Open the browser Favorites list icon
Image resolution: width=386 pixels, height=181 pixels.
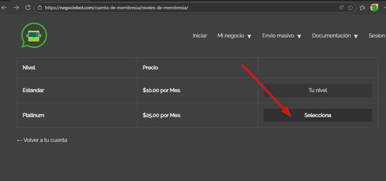[362, 8]
